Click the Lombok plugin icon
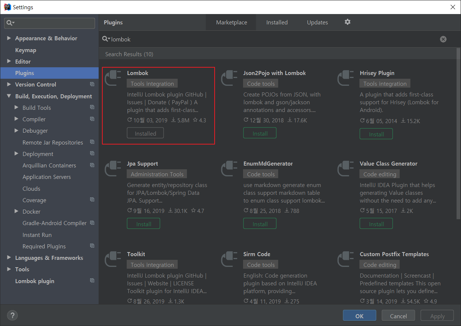Image resolution: width=461 pixels, height=326 pixels. [113, 78]
